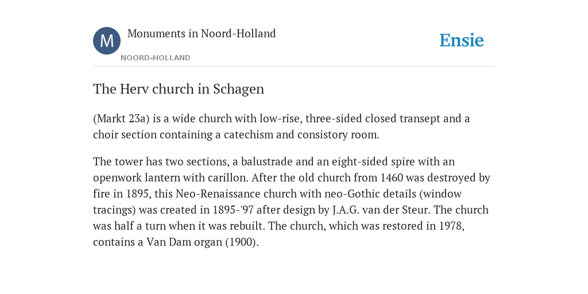Click the Van Dam organ text

[184, 242]
